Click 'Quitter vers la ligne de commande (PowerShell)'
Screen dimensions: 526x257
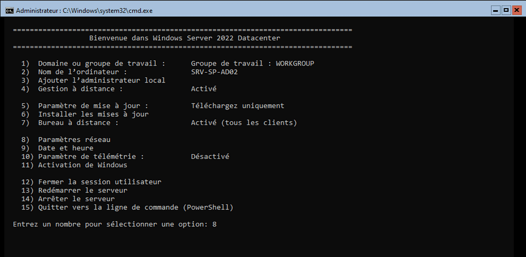click(135, 207)
